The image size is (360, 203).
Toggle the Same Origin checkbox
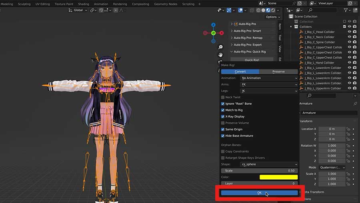pyautogui.click(x=223, y=129)
